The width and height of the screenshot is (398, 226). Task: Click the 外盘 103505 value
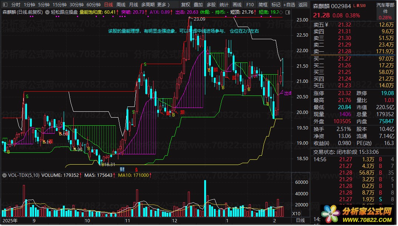(342, 121)
